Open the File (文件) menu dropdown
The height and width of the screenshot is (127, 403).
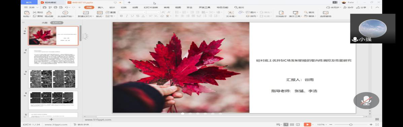33,7
